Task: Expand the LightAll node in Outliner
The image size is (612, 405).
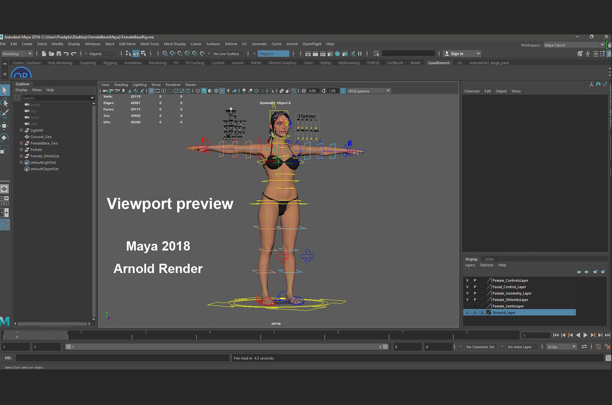Action: (x=21, y=130)
